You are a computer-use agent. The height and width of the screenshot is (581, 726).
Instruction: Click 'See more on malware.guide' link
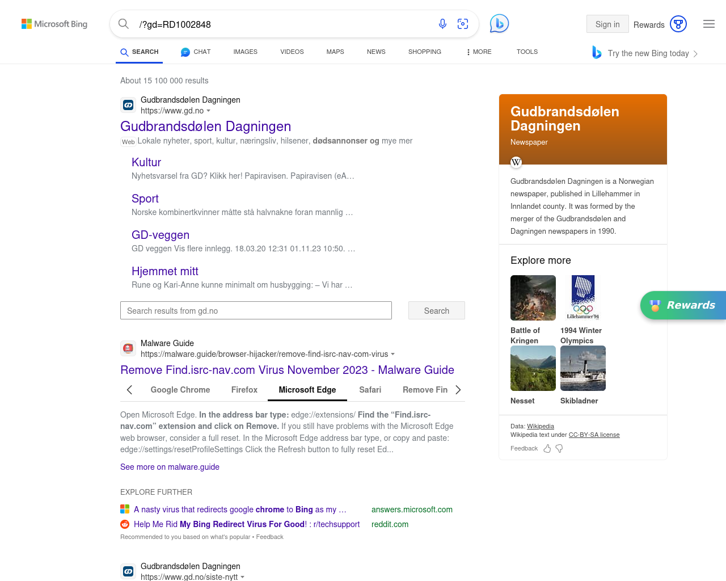(170, 467)
